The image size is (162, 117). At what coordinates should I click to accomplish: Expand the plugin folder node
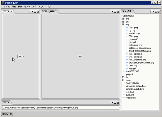tap(123, 80)
